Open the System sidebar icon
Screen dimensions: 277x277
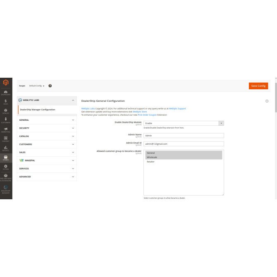(6, 167)
